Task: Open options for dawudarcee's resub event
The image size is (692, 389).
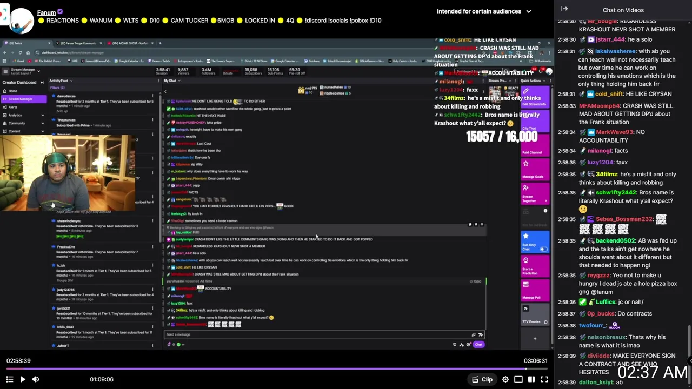Action: [x=152, y=96]
